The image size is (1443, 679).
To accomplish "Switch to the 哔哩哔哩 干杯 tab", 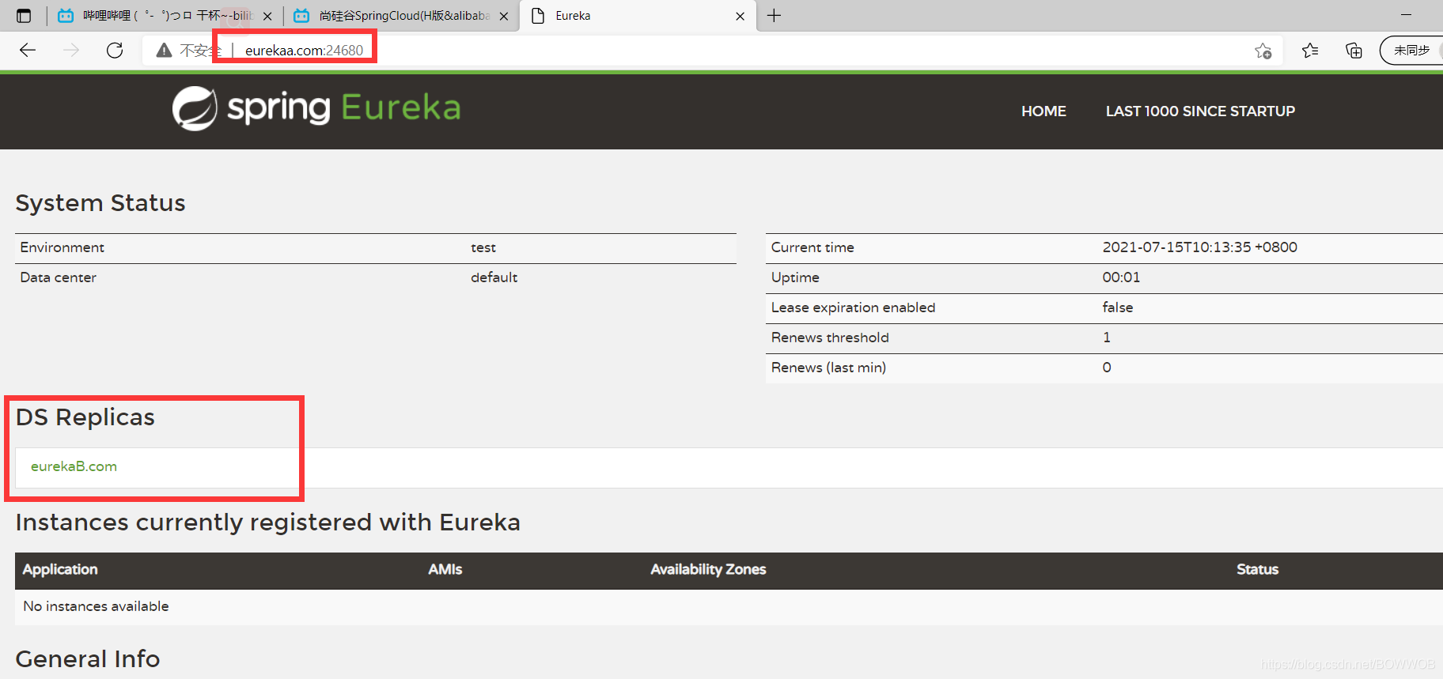I will [165, 16].
